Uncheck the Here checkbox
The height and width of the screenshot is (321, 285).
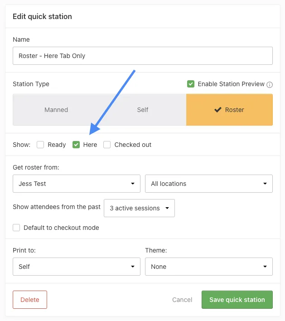pyautogui.click(x=76, y=145)
